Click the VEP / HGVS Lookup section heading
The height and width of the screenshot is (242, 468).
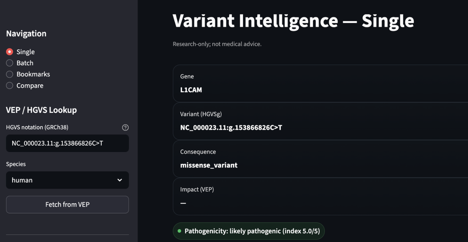[41, 110]
